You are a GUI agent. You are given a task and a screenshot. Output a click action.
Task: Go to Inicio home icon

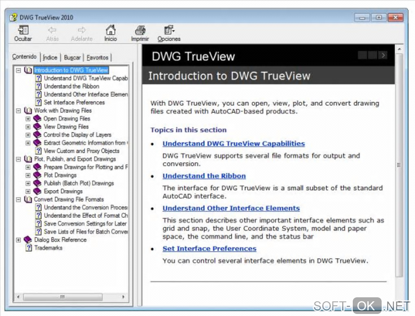click(x=111, y=30)
